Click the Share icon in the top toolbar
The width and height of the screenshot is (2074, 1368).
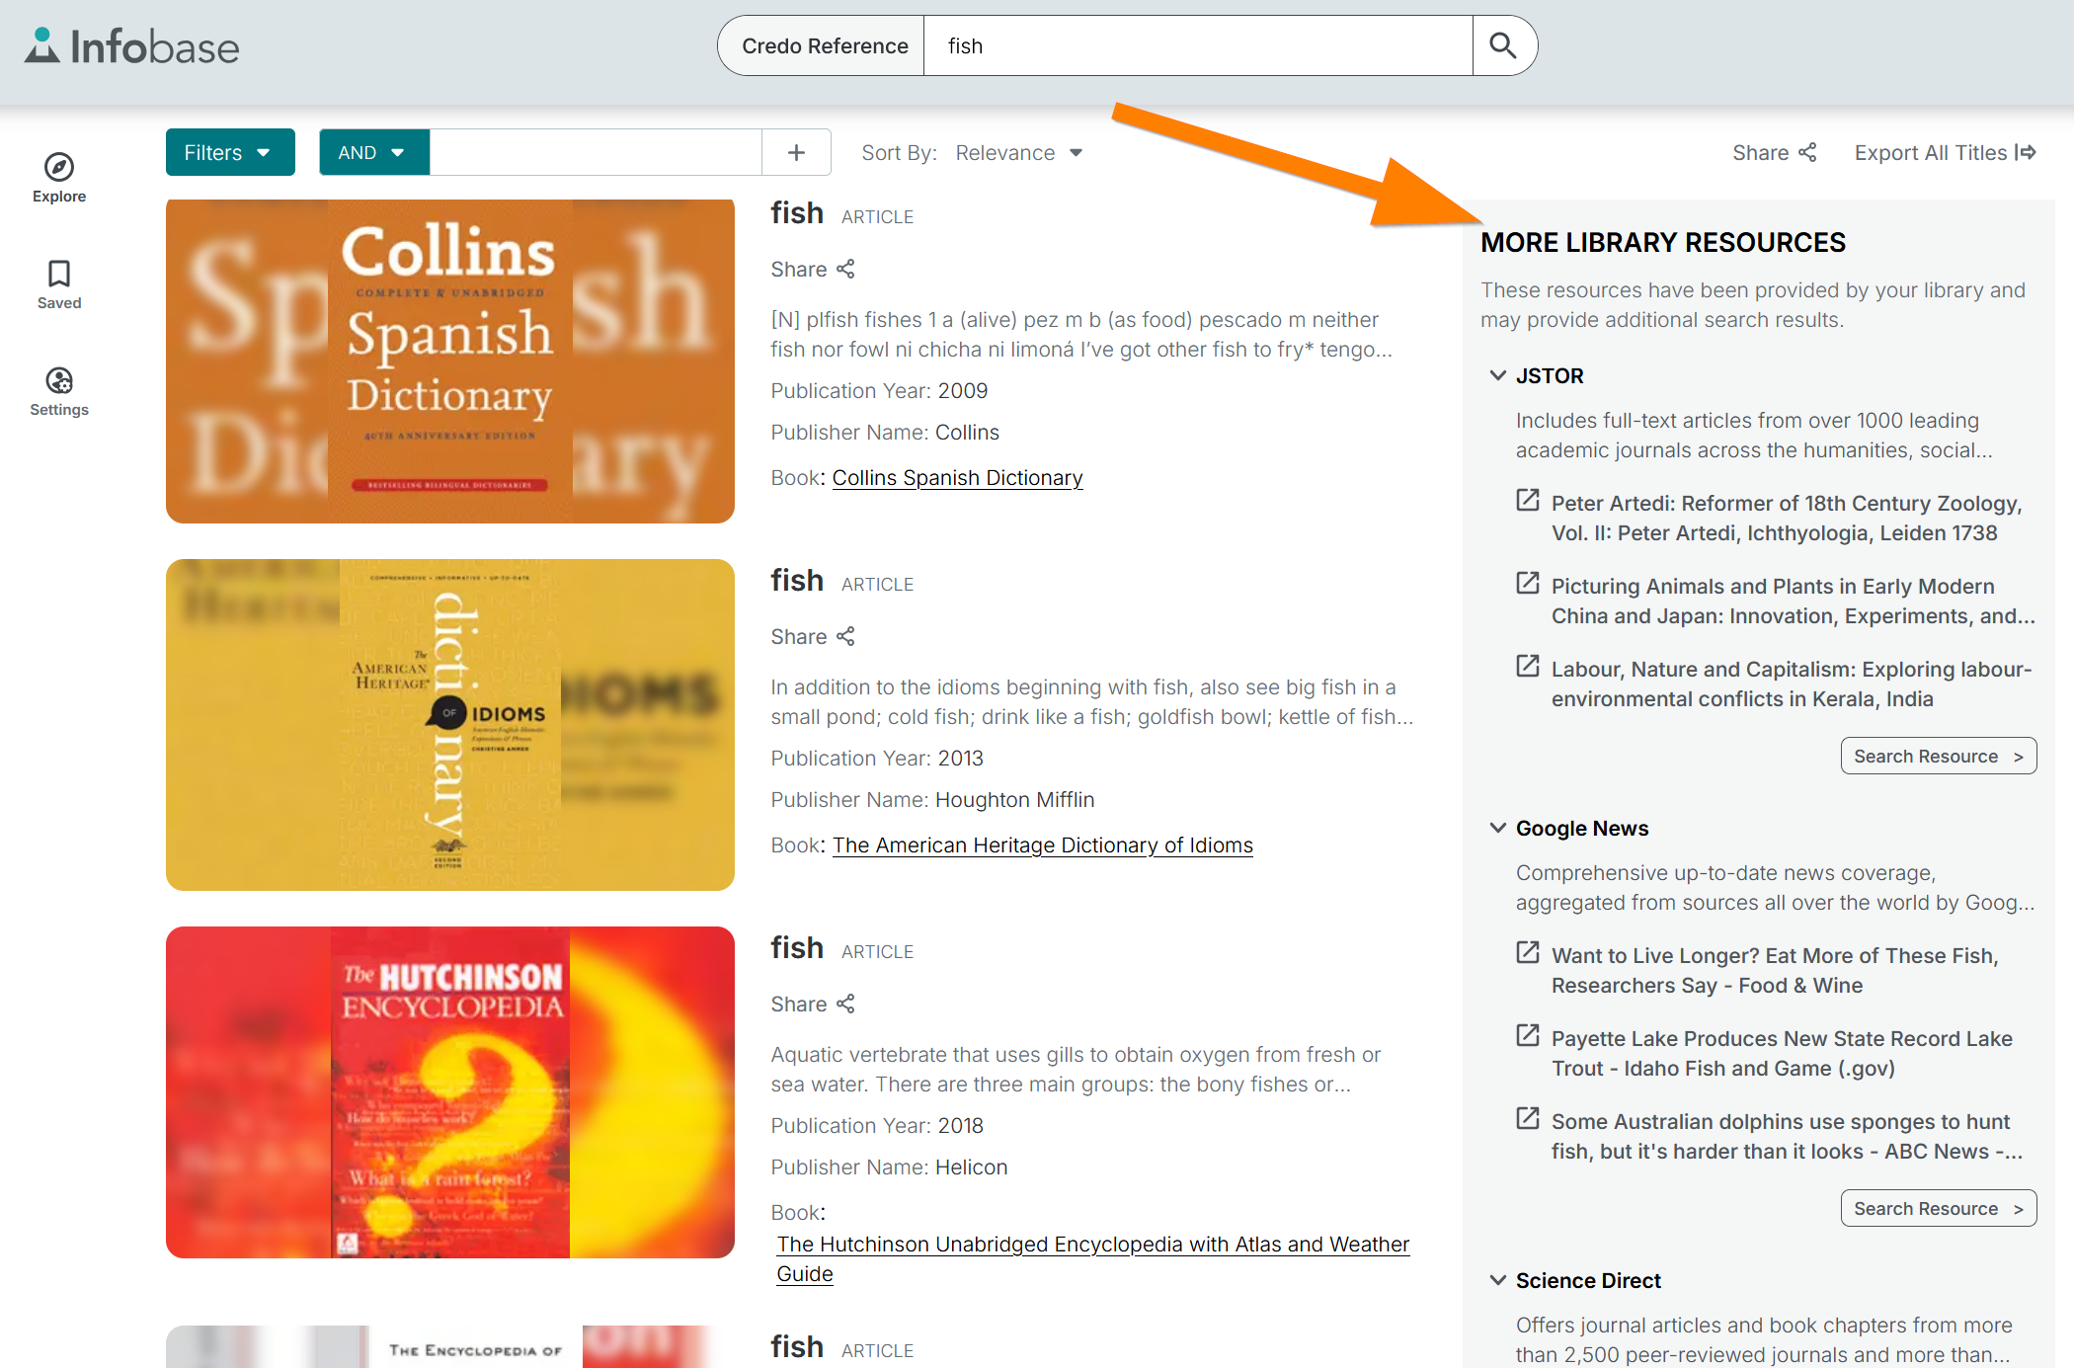coord(1775,152)
